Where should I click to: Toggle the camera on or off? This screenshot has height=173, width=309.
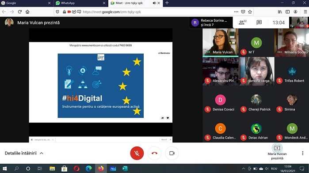click(x=172, y=153)
